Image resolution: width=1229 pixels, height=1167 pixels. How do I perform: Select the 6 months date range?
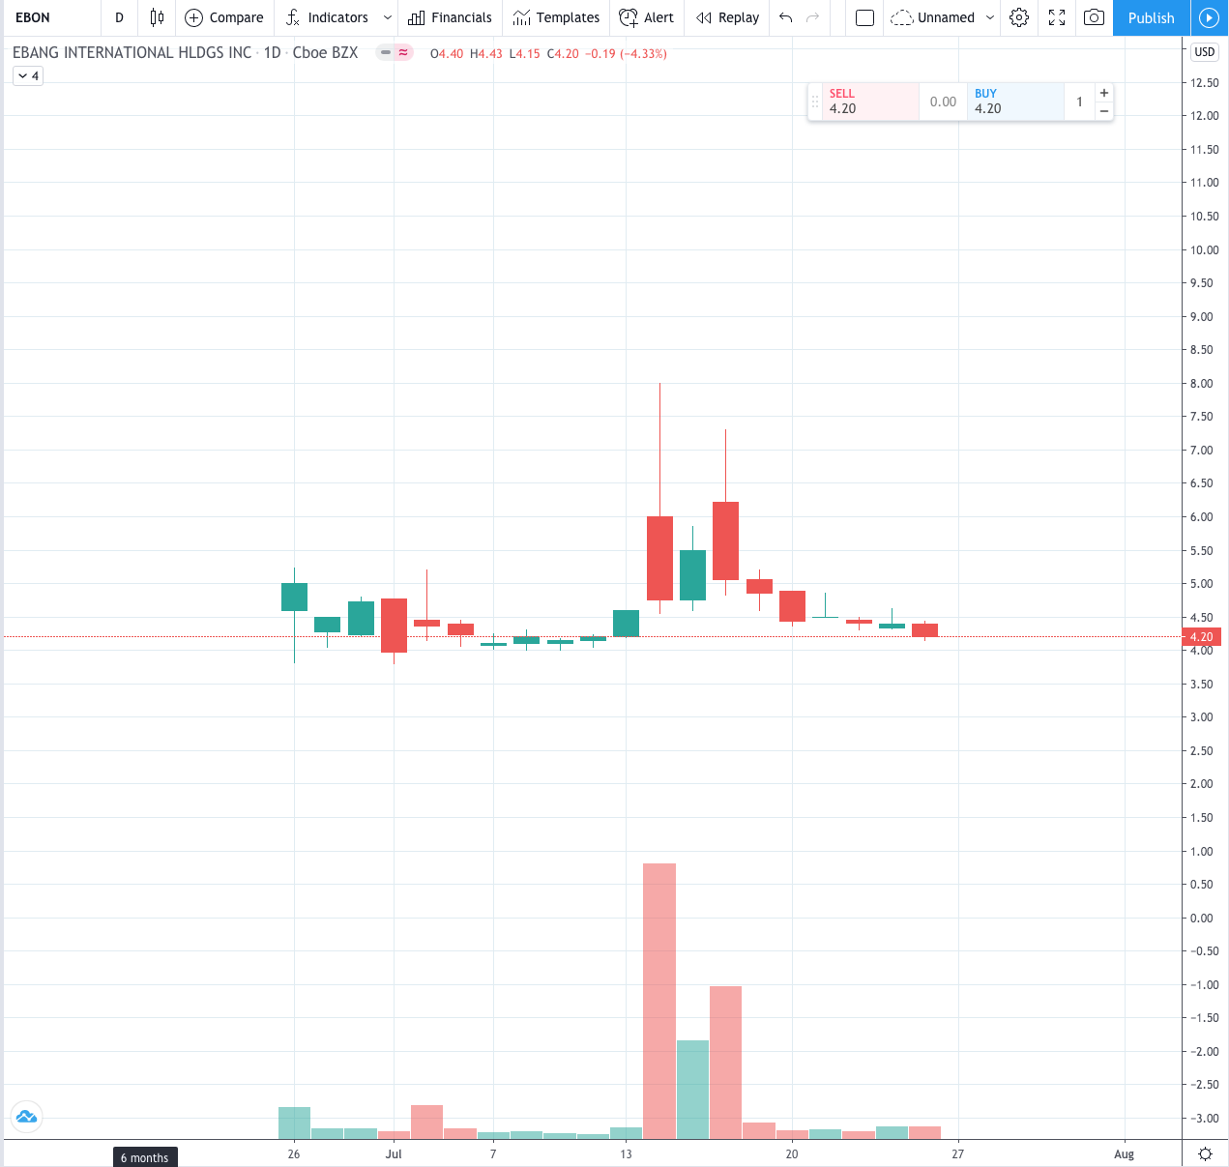click(x=144, y=1157)
